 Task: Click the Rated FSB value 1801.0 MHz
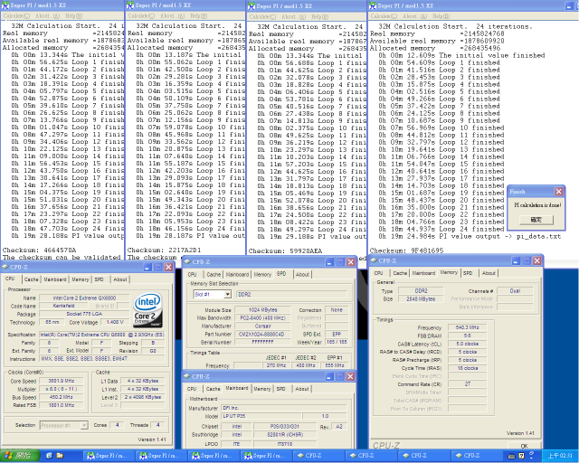(62, 405)
